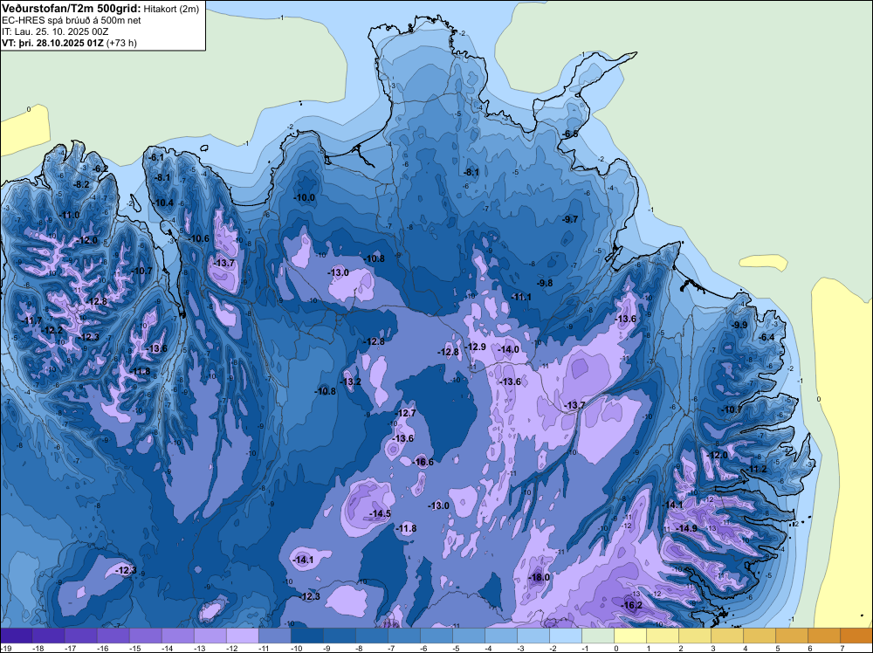Click the -14.5 temperature value on the map
Image resolution: width=873 pixels, height=653 pixels.
tap(381, 514)
